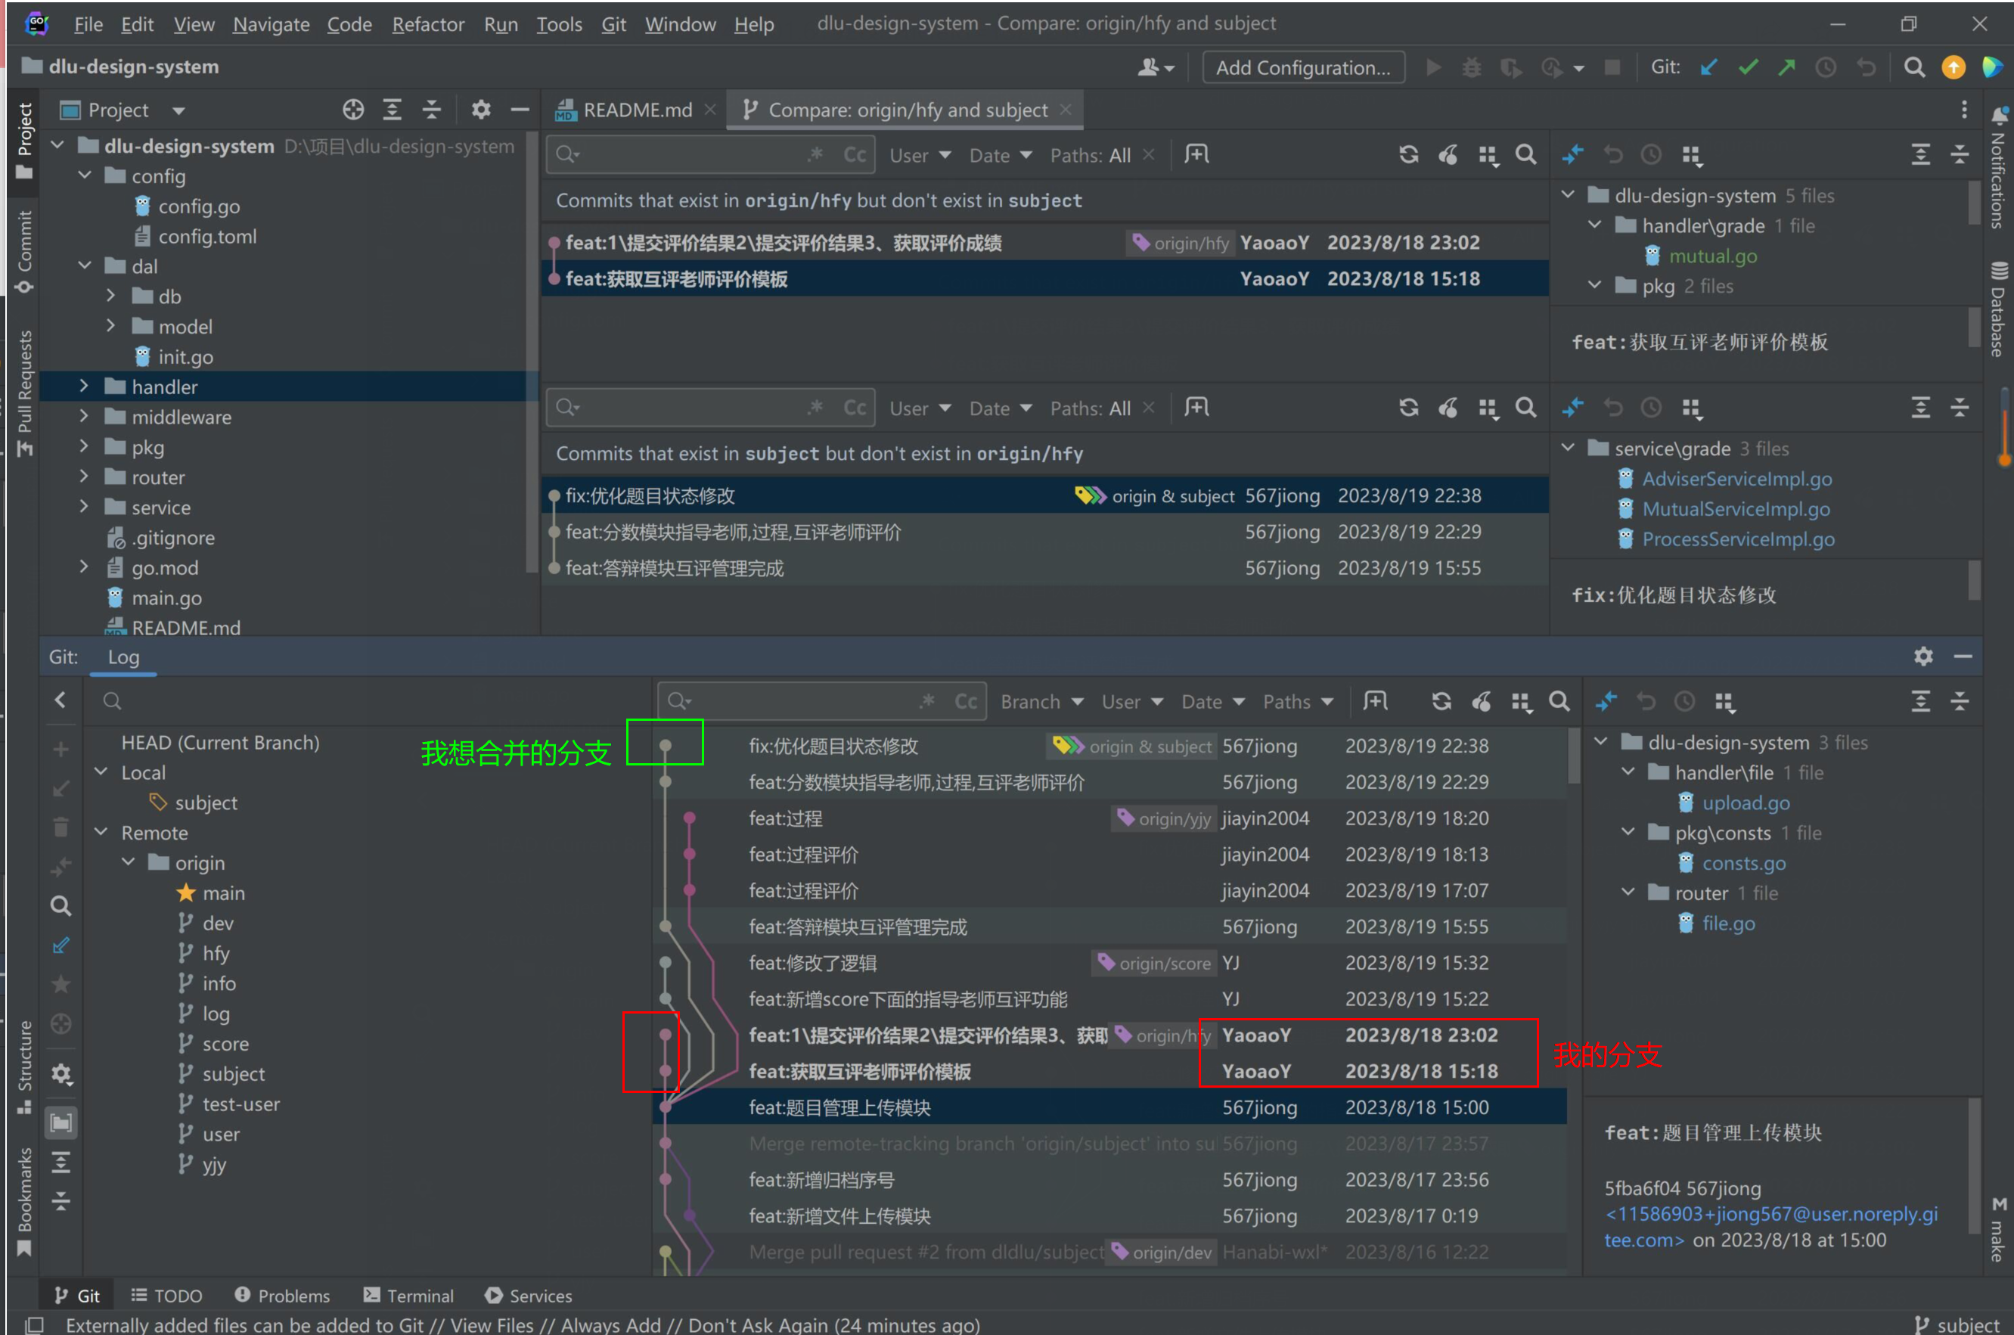Toggle the regex option in bottom log search

[927, 702]
